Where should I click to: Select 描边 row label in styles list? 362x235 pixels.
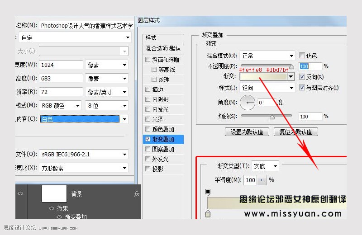[x=157, y=89]
